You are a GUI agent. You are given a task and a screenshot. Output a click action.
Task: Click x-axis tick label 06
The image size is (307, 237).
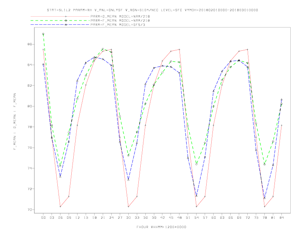pos(60,218)
